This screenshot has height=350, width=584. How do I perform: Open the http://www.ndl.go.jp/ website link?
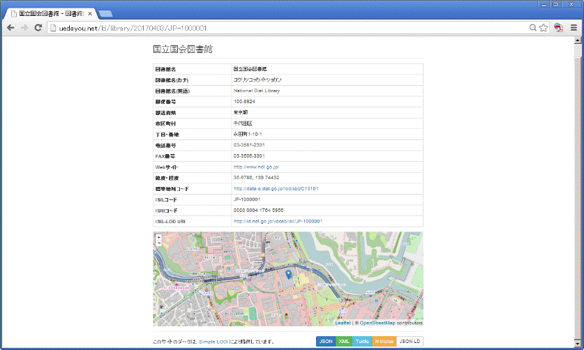pos(256,167)
